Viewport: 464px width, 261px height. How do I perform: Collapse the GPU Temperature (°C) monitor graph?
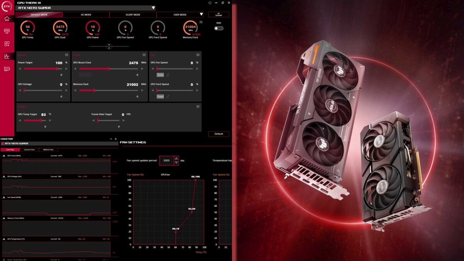4,239
